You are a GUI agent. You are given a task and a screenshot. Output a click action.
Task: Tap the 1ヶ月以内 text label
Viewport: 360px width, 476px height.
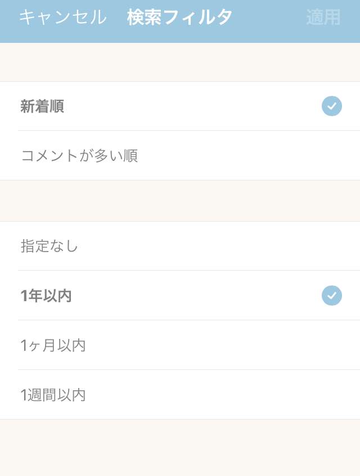pos(53,345)
